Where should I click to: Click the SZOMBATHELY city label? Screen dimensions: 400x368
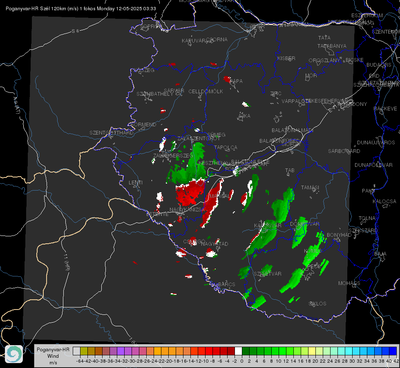click(x=155, y=94)
